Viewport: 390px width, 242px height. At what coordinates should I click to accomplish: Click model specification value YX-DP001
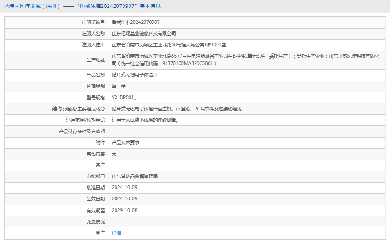(124, 98)
